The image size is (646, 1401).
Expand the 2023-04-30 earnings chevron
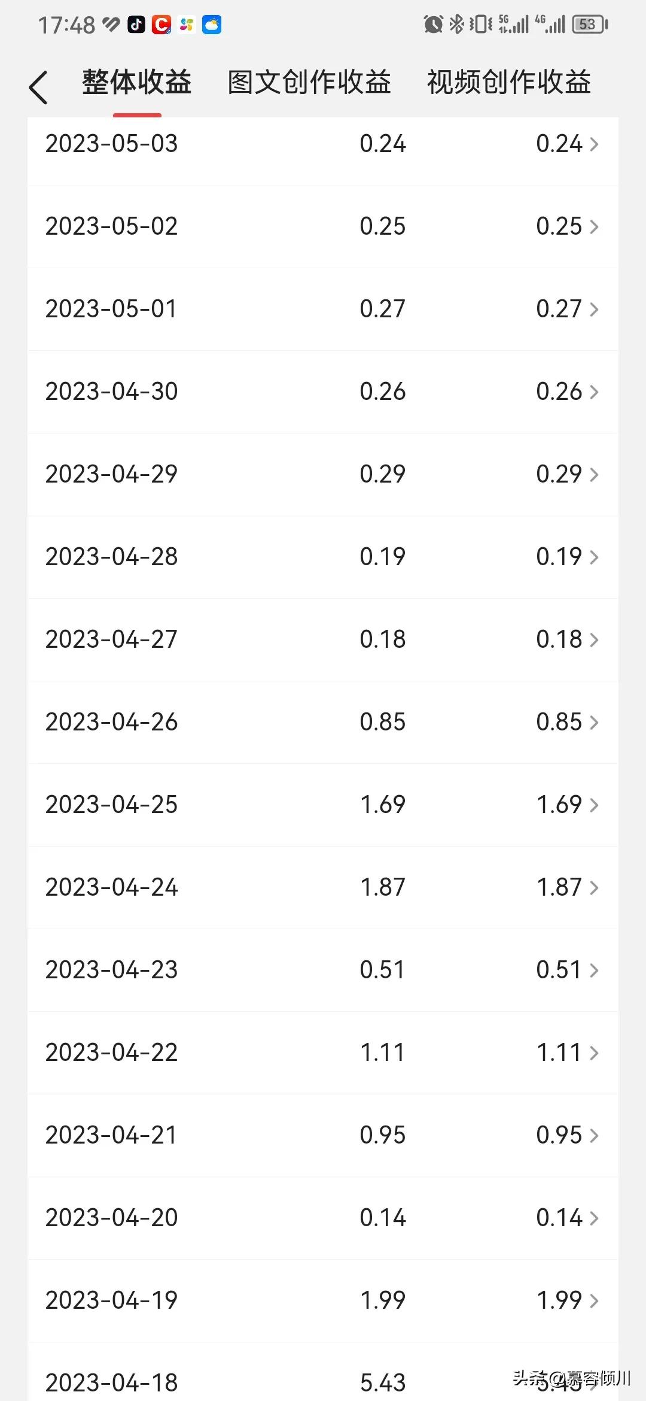594,392
